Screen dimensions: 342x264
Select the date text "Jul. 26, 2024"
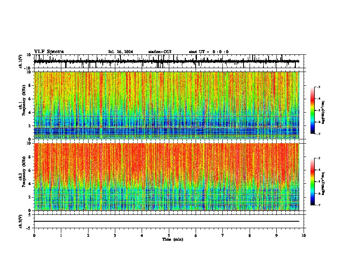point(120,52)
